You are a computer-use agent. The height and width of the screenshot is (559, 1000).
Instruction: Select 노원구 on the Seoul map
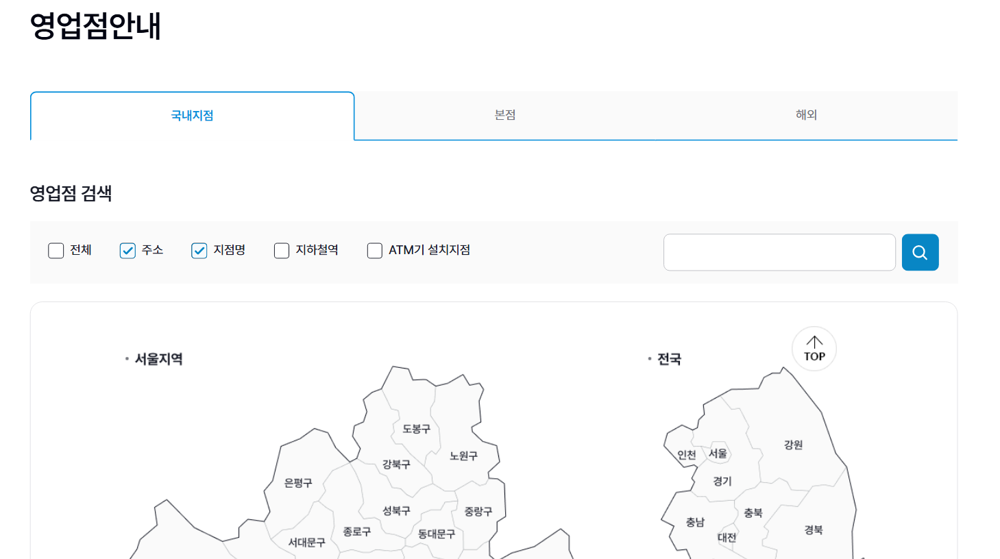point(463,456)
